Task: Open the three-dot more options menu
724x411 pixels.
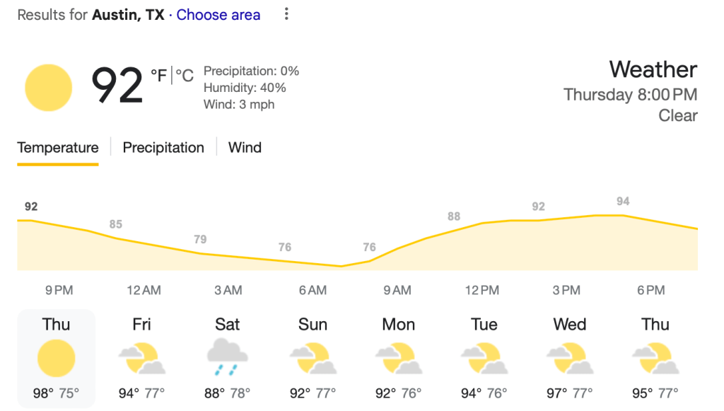Action: (x=286, y=14)
